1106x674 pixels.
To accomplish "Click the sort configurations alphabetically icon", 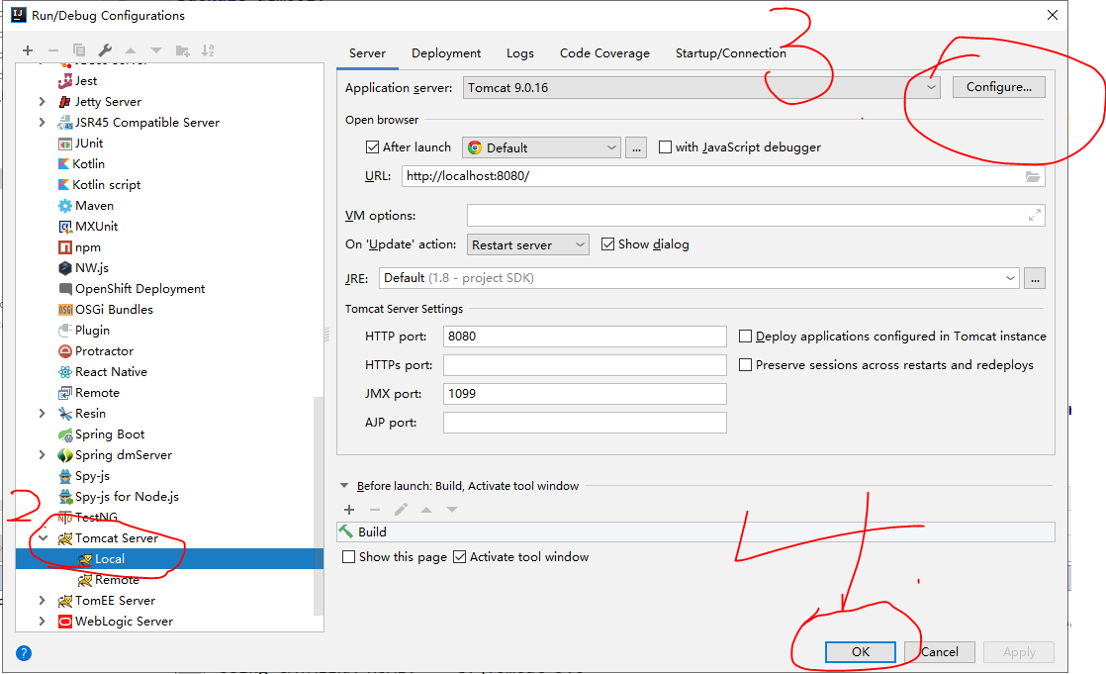I will coord(208,50).
